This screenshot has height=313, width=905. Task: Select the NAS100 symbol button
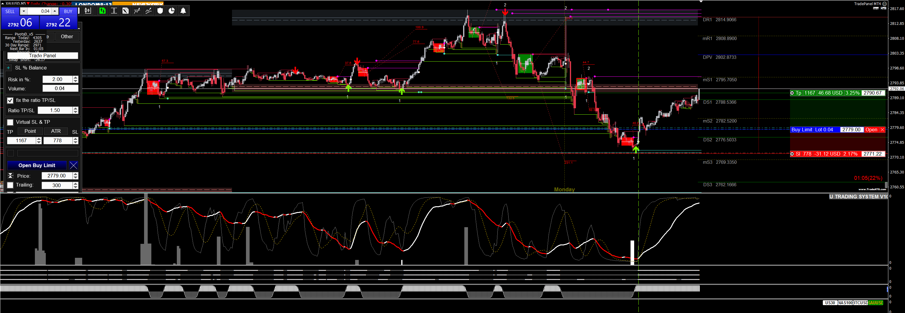tap(845, 303)
